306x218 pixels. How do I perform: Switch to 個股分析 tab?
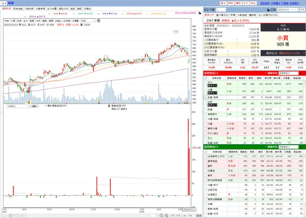click(63, 9)
